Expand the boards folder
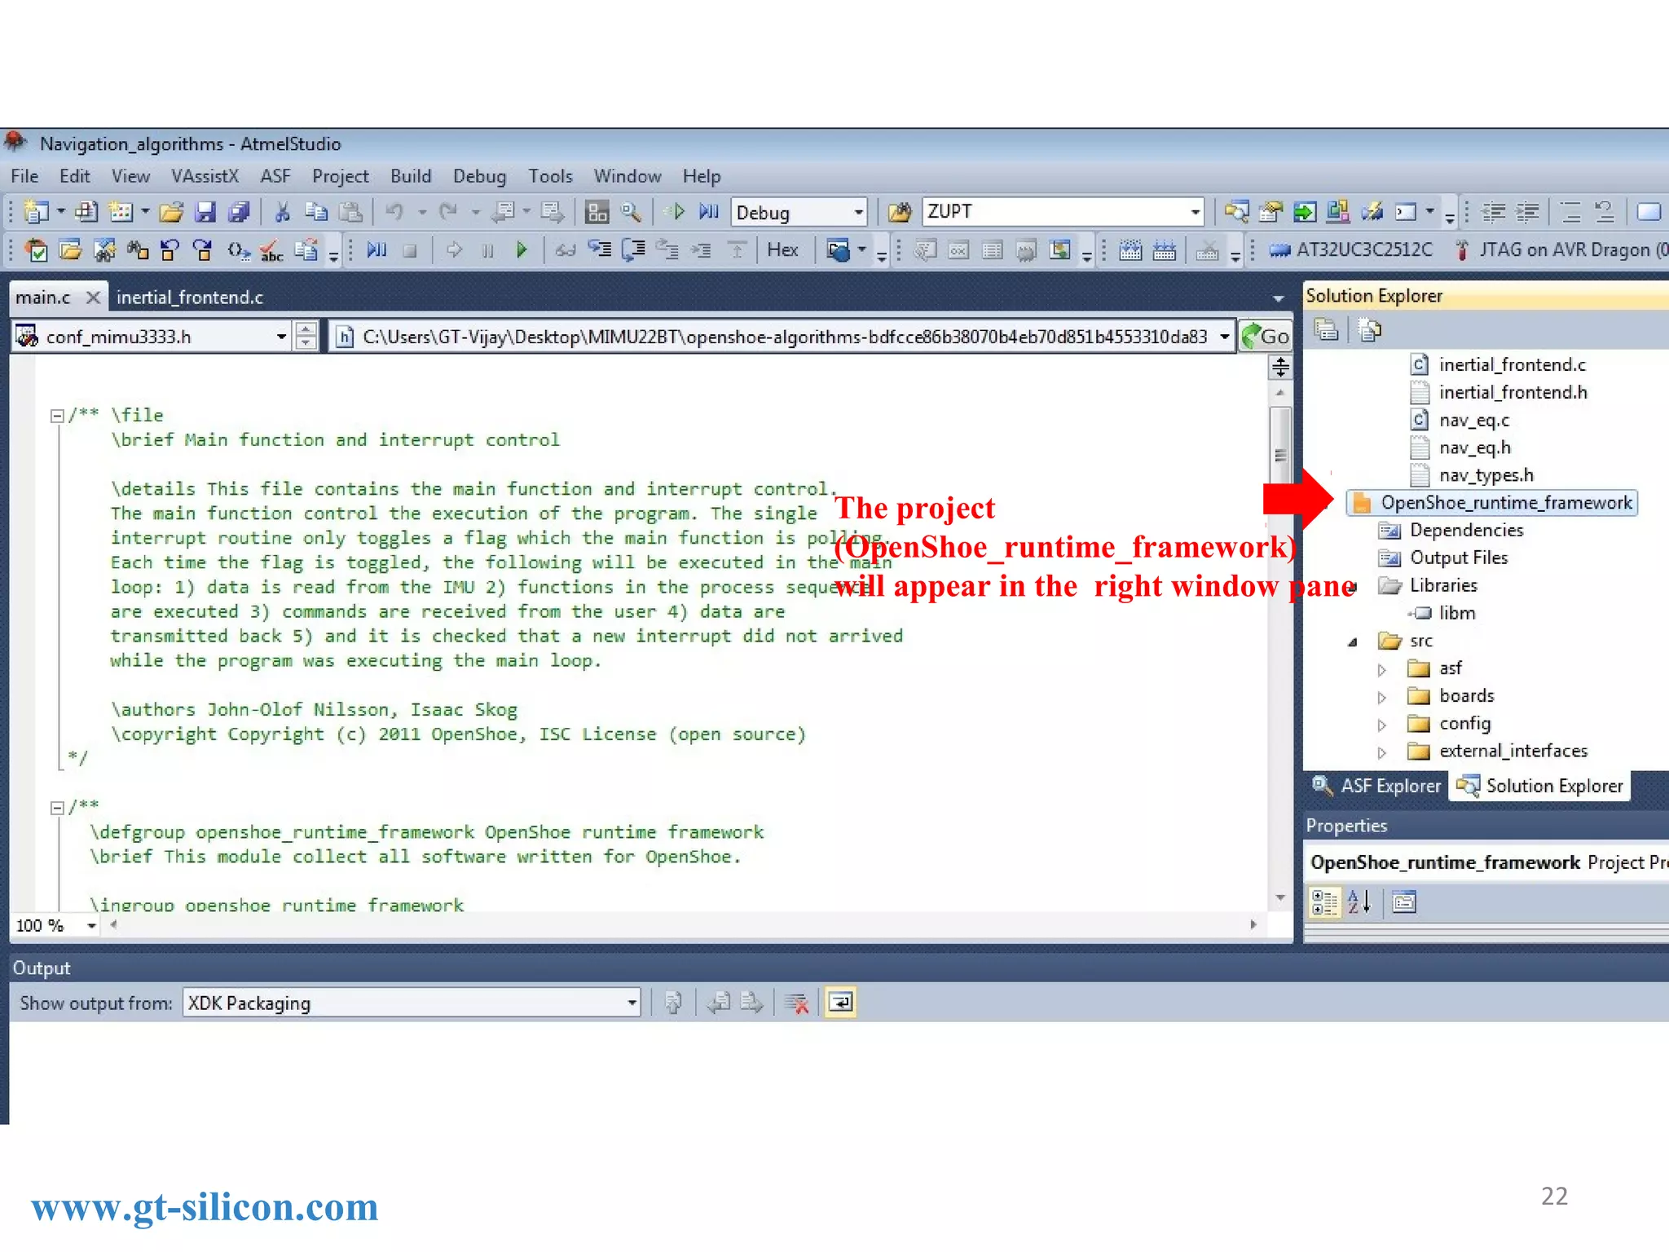1669x1252 pixels. pyautogui.click(x=1381, y=698)
